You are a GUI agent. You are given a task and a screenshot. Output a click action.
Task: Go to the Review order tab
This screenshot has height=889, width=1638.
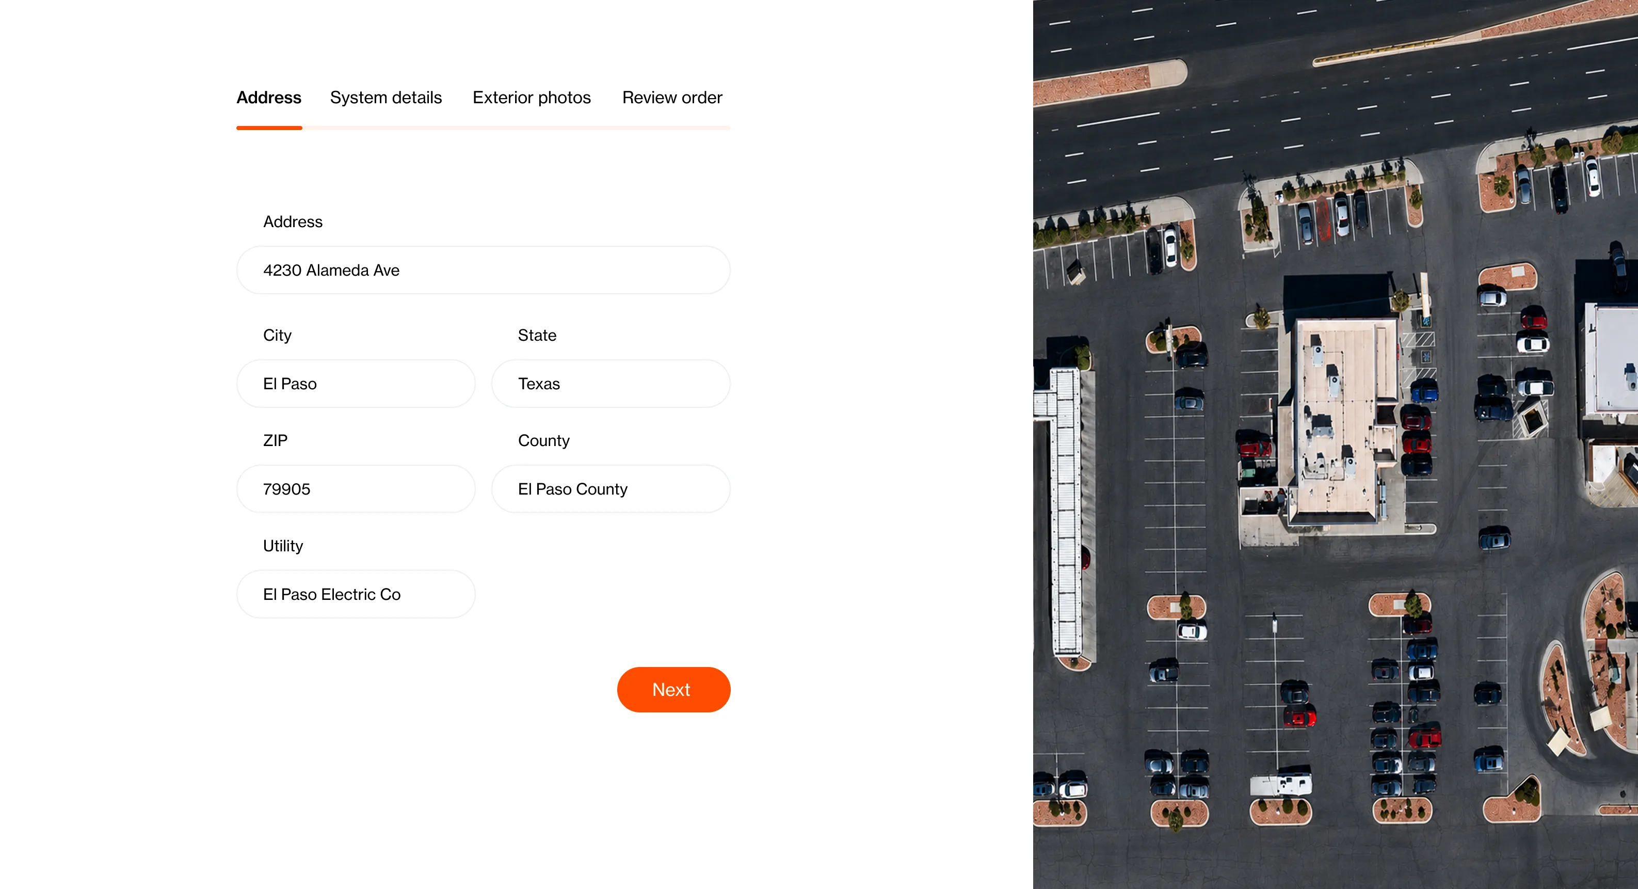672,97
